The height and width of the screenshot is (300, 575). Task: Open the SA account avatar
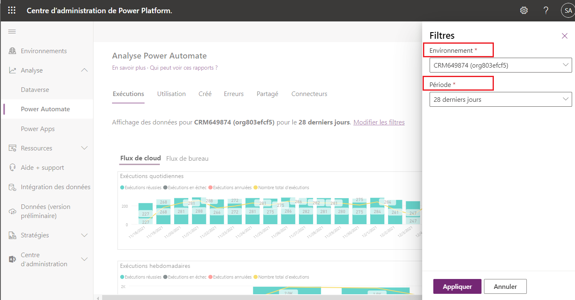[x=568, y=11]
